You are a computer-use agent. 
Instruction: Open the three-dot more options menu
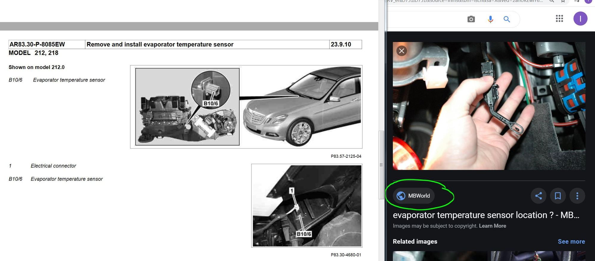click(x=577, y=196)
